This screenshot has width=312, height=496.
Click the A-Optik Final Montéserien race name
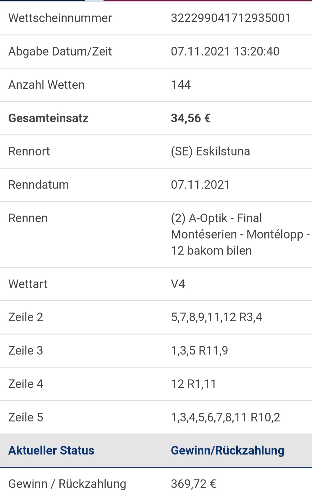point(240,234)
